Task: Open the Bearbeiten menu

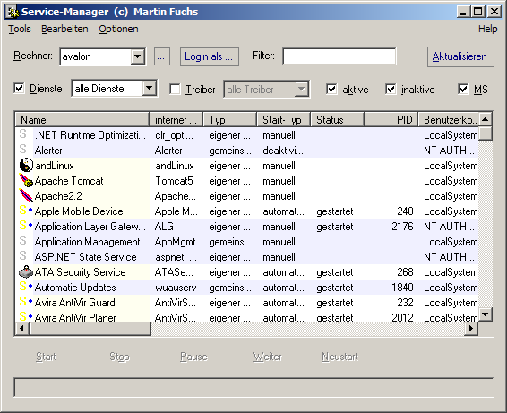Action: pos(64,29)
